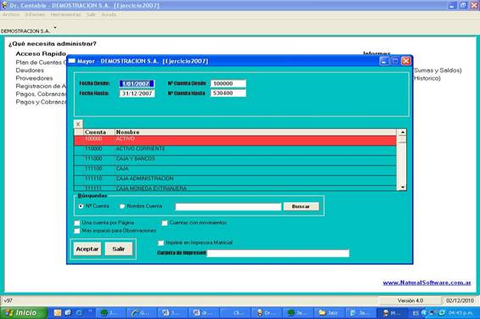The width and height of the screenshot is (480, 319).
Task: Click the Versión 4.0 status bar entry
Action: point(410,300)
